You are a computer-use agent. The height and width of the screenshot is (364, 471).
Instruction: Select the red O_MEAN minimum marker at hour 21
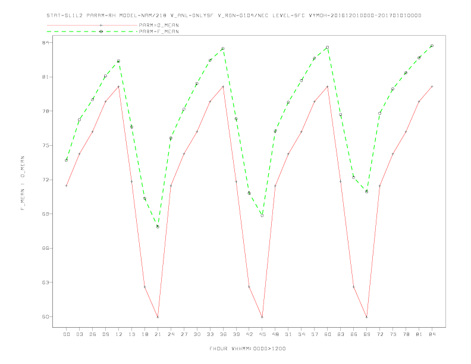coord(158,317)
